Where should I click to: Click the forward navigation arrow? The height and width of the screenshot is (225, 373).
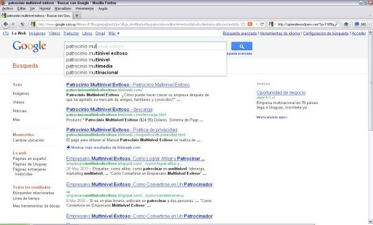[13, 24]
